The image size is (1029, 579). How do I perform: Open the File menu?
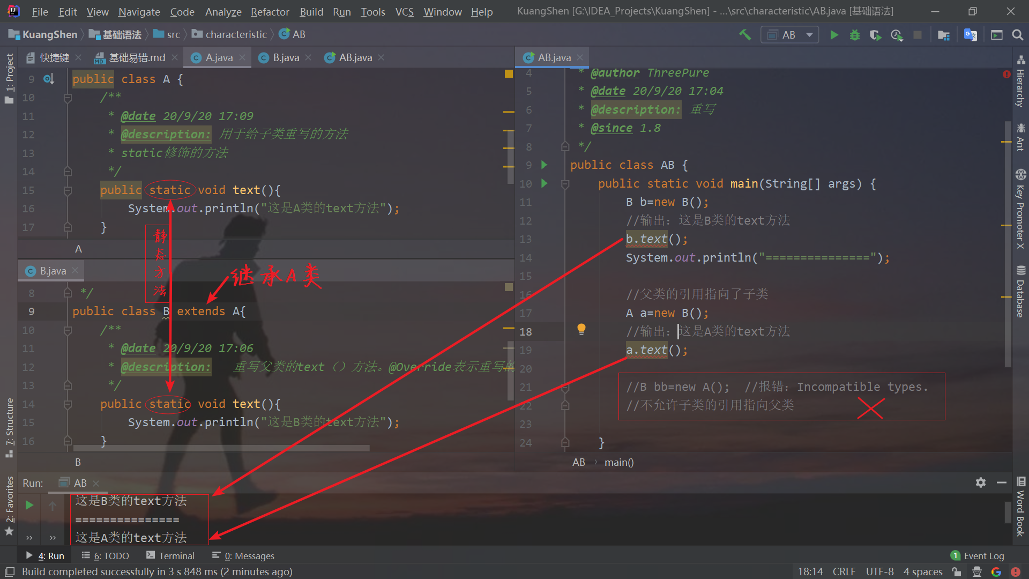point(40,12)
